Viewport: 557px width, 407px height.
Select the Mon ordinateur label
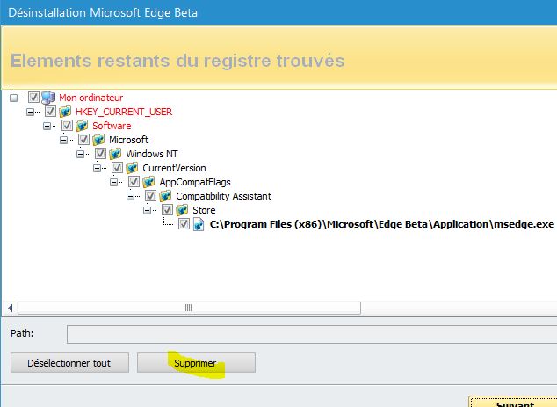tap(91, 98)
